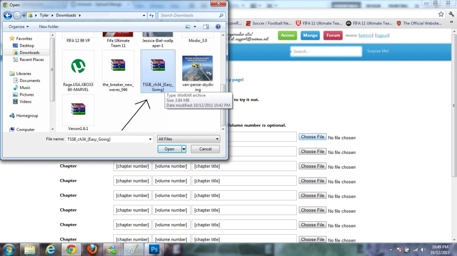Open the File name history dropdown
This screenshot has width=457, height=256.
coord(150,139)
